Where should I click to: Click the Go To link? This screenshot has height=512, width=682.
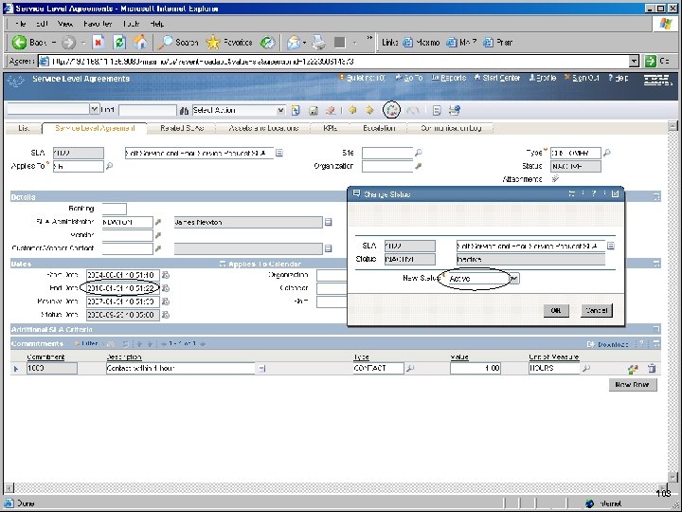coord(413,78)
